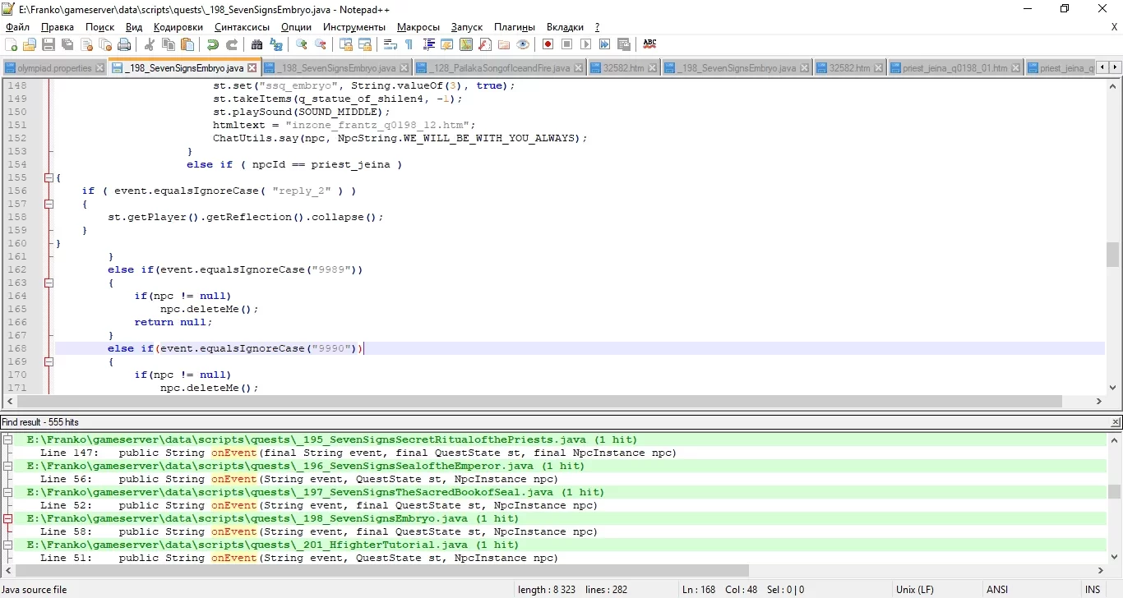The height and width of the screenshot is (598, 1123).
Task: Click the Paste clipboard icon
Action: (187, 44)
